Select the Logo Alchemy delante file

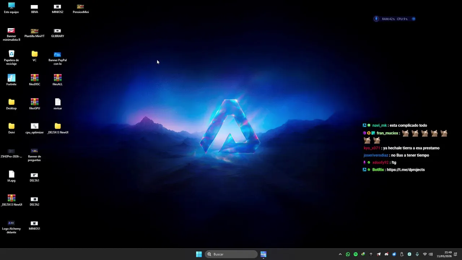(12, 227)
